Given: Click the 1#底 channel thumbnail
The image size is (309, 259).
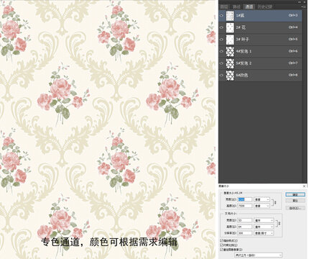Looking at the screenshot, I should (x=230, y=16).
